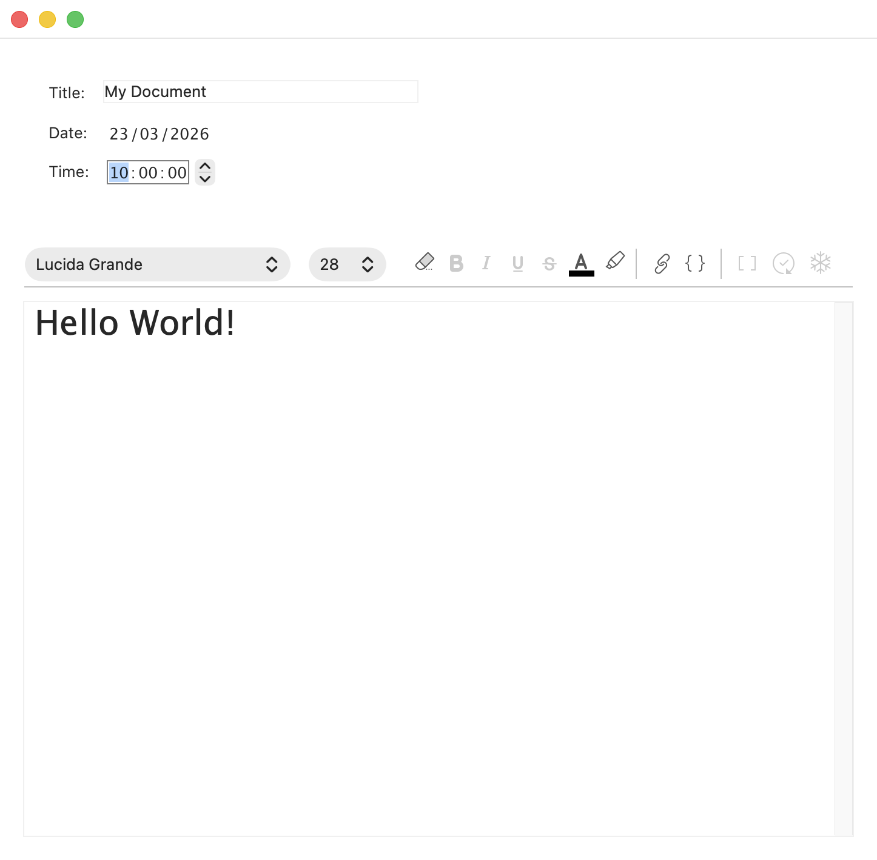Select the eraser clear-formatting tool
The width and height of the screenshot is (877, 860).
[425, 262]
